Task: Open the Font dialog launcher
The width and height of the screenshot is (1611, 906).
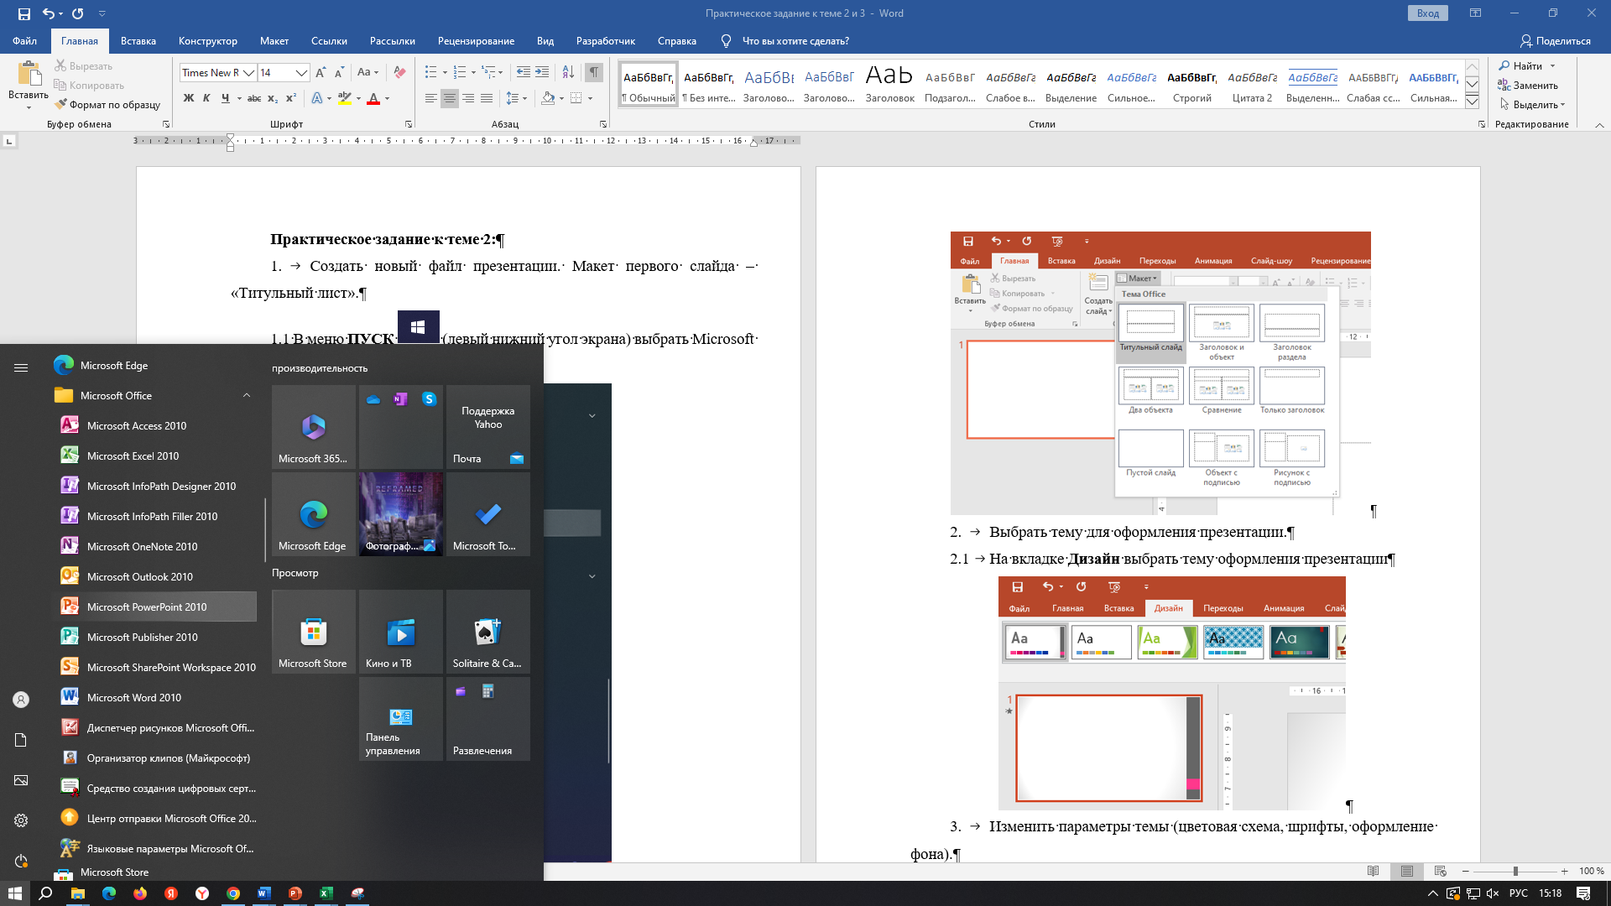Action: coord(409,124)
